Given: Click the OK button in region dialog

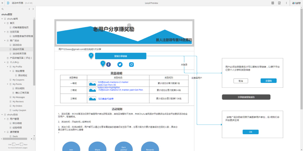Looking at the screenshot, I should click(x=250, y=132).
